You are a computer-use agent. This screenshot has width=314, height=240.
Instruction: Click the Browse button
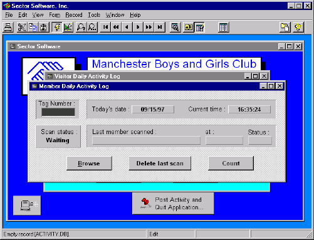point(89,164)
